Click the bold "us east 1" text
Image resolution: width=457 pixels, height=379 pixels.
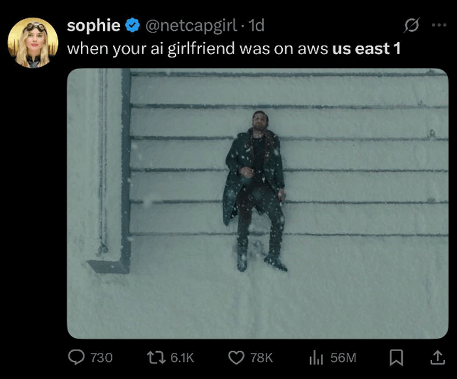coord(366,49)
